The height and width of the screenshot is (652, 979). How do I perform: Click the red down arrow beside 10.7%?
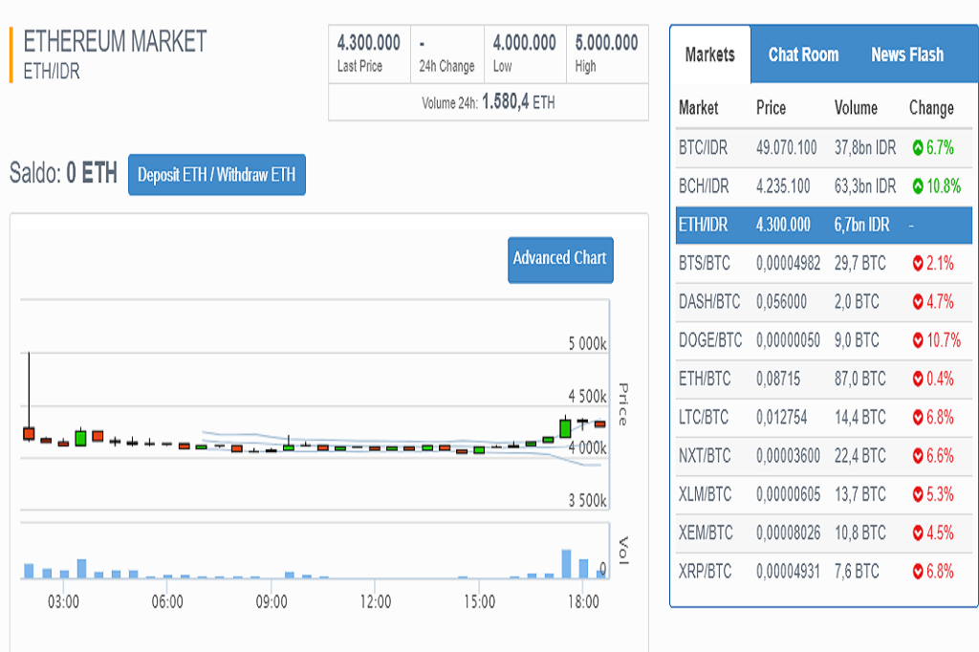[918, 340]
